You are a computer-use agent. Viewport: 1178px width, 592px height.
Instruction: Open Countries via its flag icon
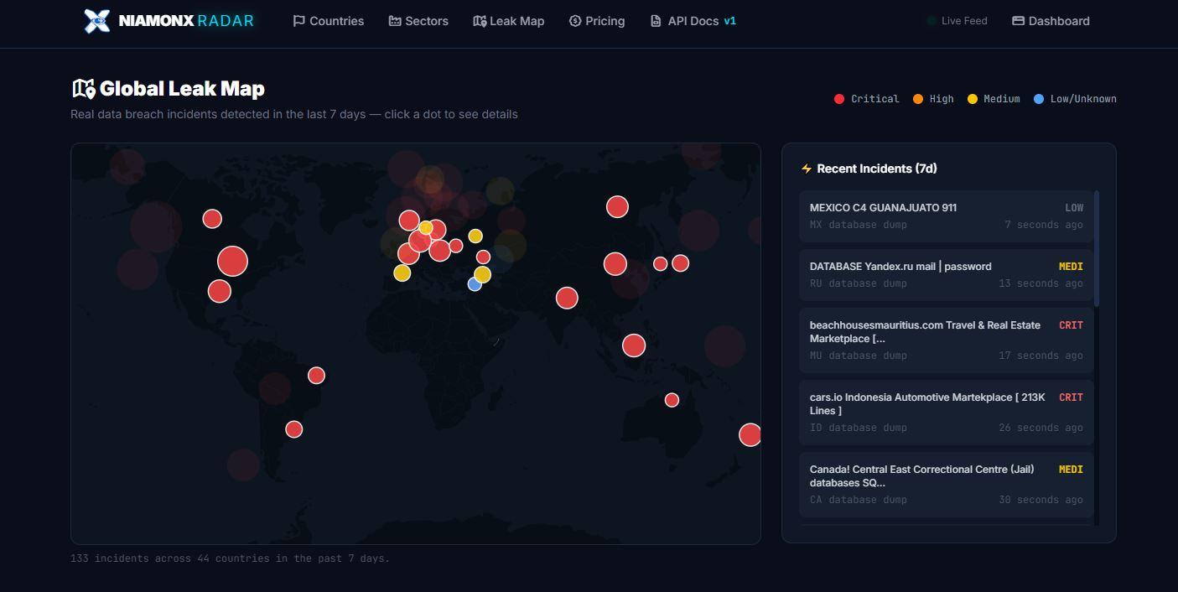pos(298,21)
